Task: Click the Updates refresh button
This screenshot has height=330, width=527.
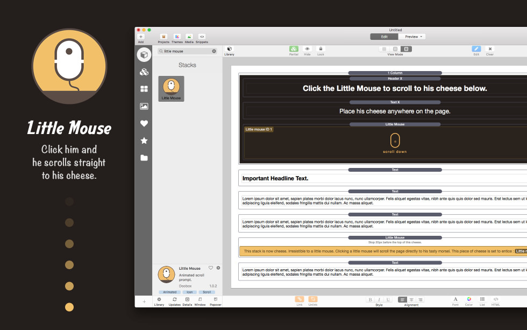Action: click(x=174, y=299)
